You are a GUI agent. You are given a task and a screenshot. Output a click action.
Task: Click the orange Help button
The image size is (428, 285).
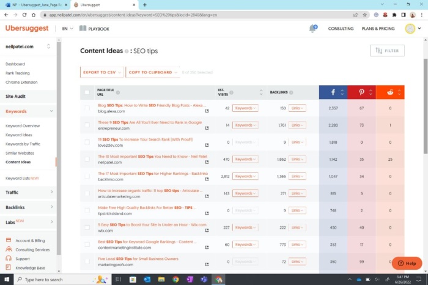click(x=407, y=263)
